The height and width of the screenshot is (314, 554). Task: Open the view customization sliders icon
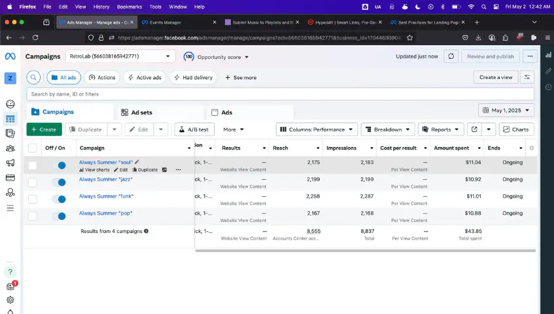click(x=527, y=77)
